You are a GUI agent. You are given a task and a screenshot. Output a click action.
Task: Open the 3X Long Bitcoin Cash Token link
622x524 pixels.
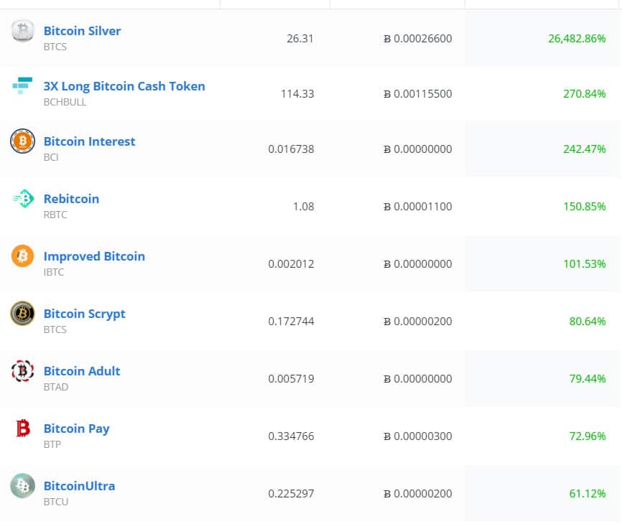click(124, 86)
